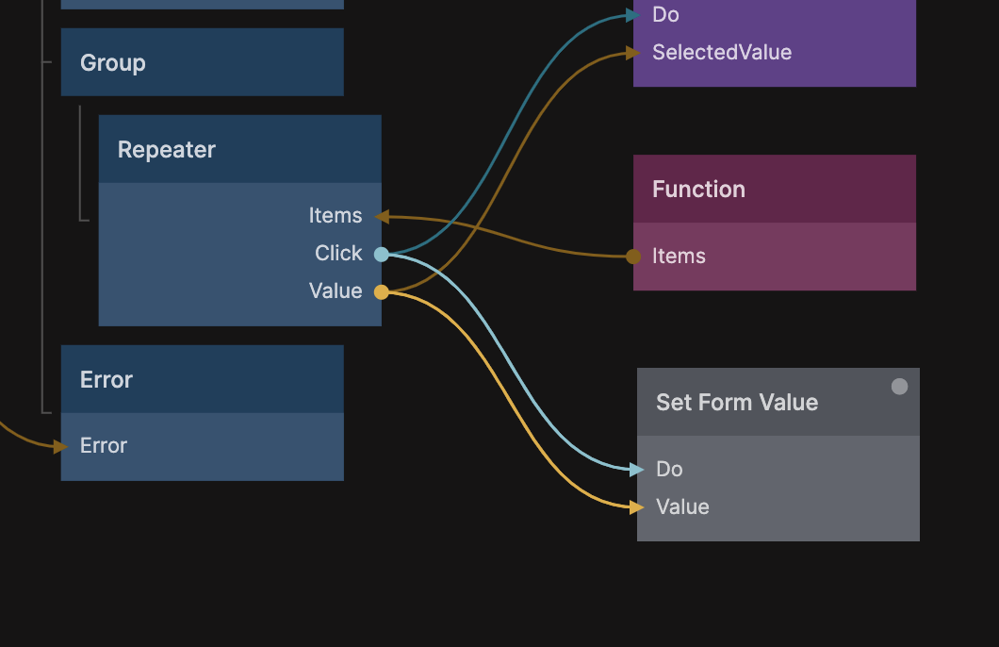Select the Group node
This screenshot has width=999, height=647.
click(202, 62)
